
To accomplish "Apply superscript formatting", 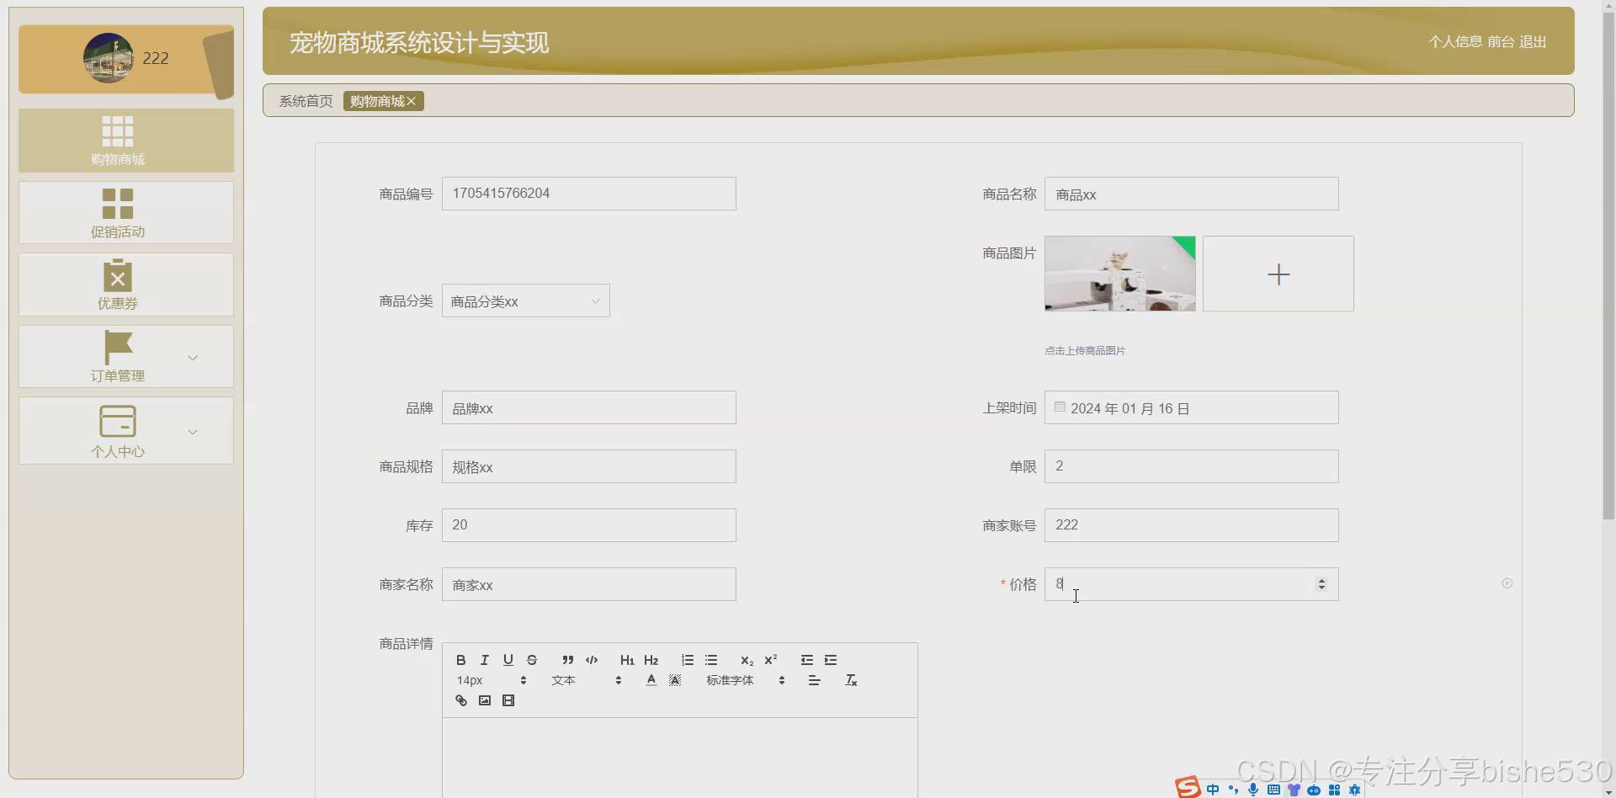I will tap(770, 660).
